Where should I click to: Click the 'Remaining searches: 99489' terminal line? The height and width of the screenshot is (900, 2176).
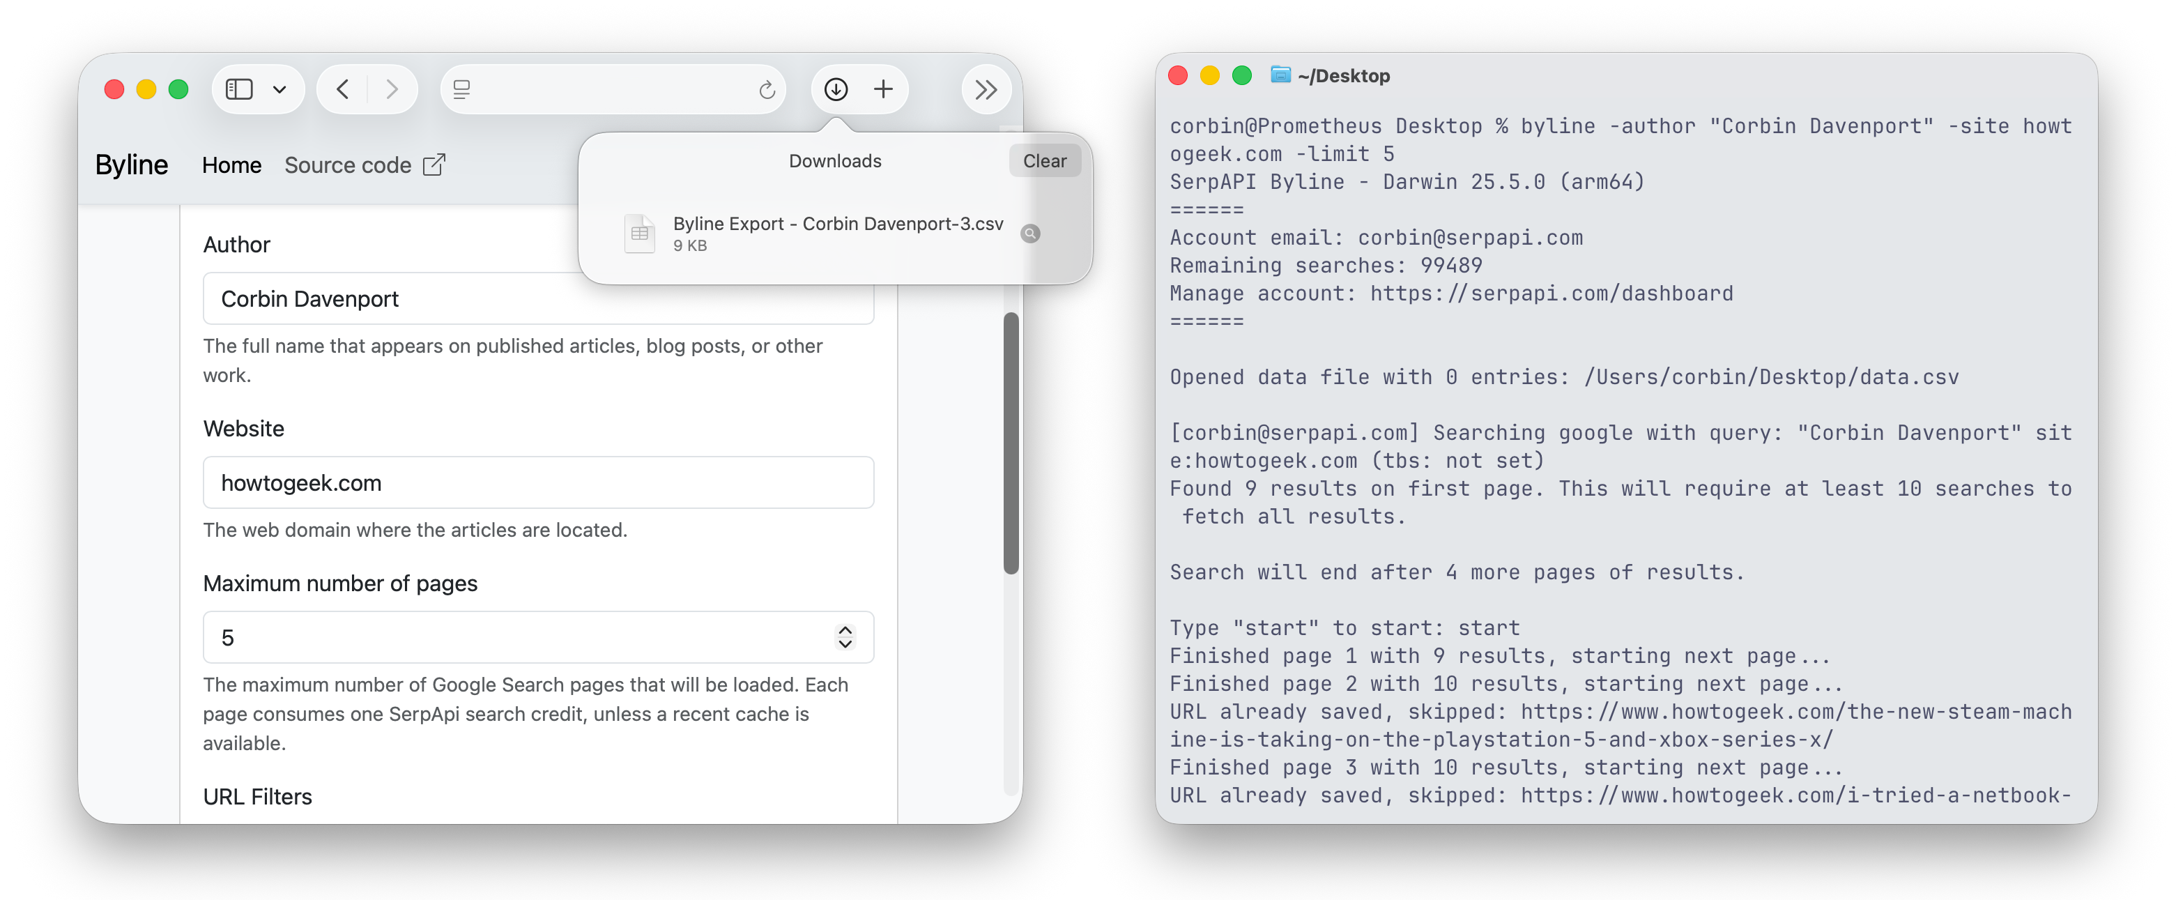(1326, 266)
